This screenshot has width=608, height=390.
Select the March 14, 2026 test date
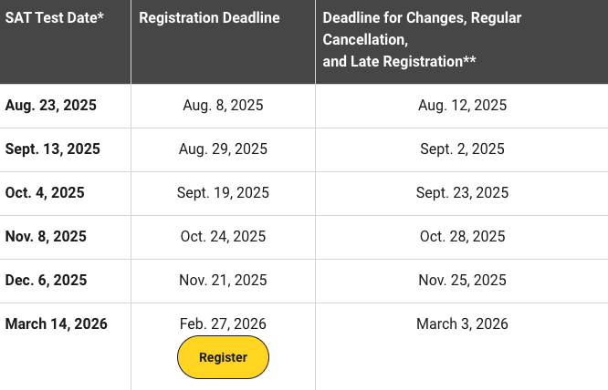click(x=57, y=324)
